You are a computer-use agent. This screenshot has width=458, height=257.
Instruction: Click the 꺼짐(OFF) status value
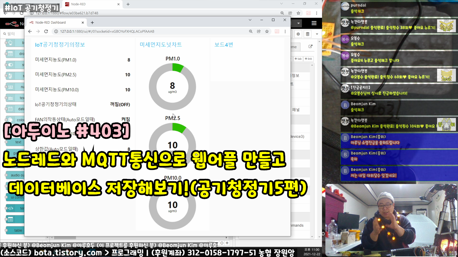point(120,105)
